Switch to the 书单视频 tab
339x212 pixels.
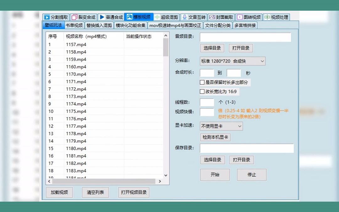click(74, 25)
